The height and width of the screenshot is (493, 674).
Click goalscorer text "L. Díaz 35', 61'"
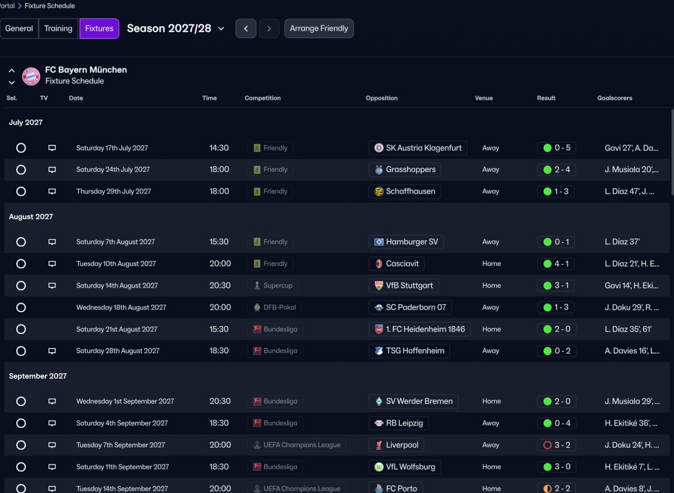click(x=628, y=329)
